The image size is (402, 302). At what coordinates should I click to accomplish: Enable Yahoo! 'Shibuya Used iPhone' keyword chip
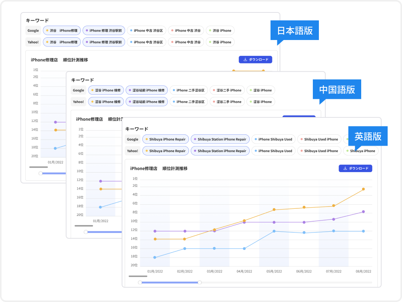coord(319,151)
